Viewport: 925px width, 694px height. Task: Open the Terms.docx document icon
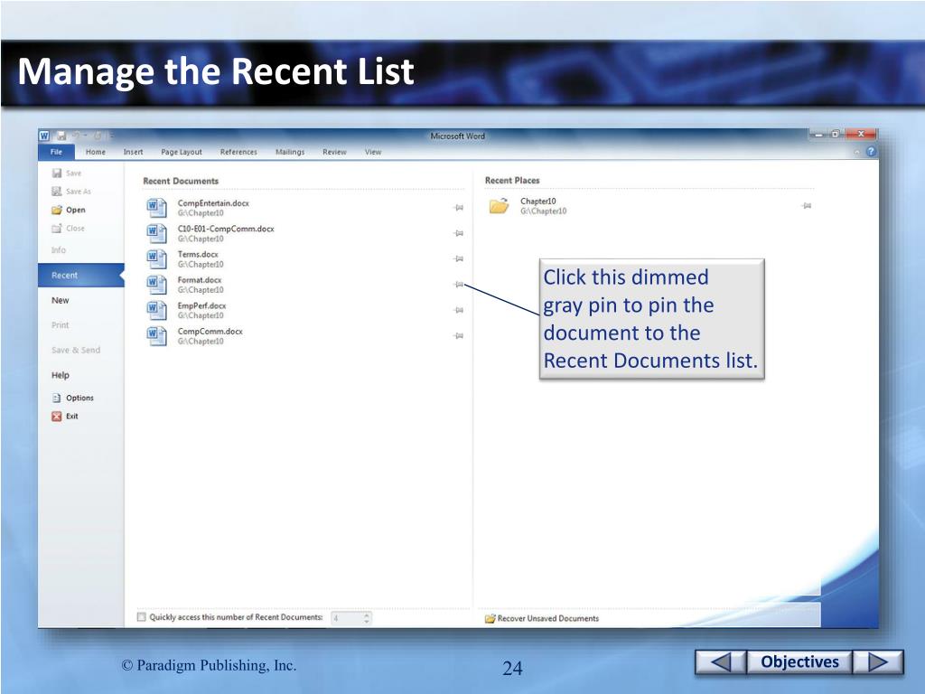coord(156,259)
